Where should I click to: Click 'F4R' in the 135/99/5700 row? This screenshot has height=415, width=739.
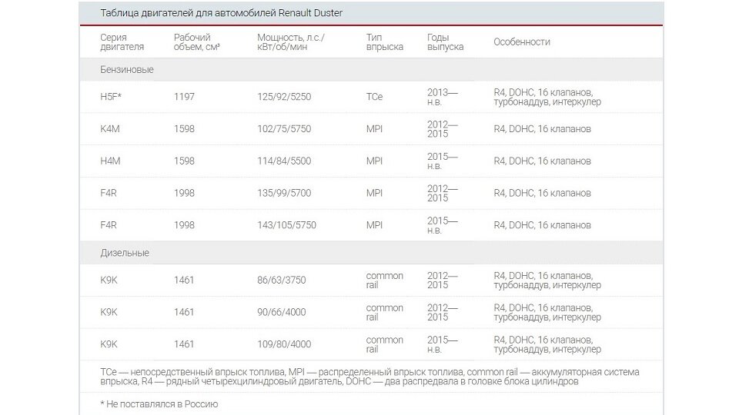click(x=109, y=193)
